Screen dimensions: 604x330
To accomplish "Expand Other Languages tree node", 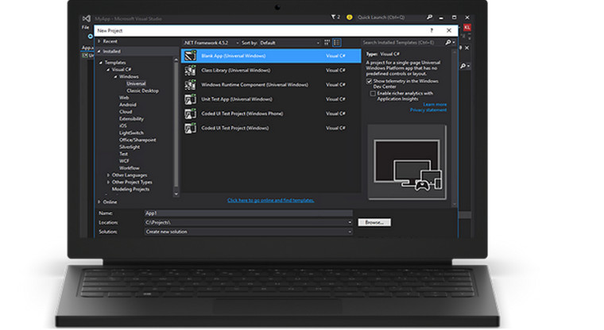I will 108,175.
